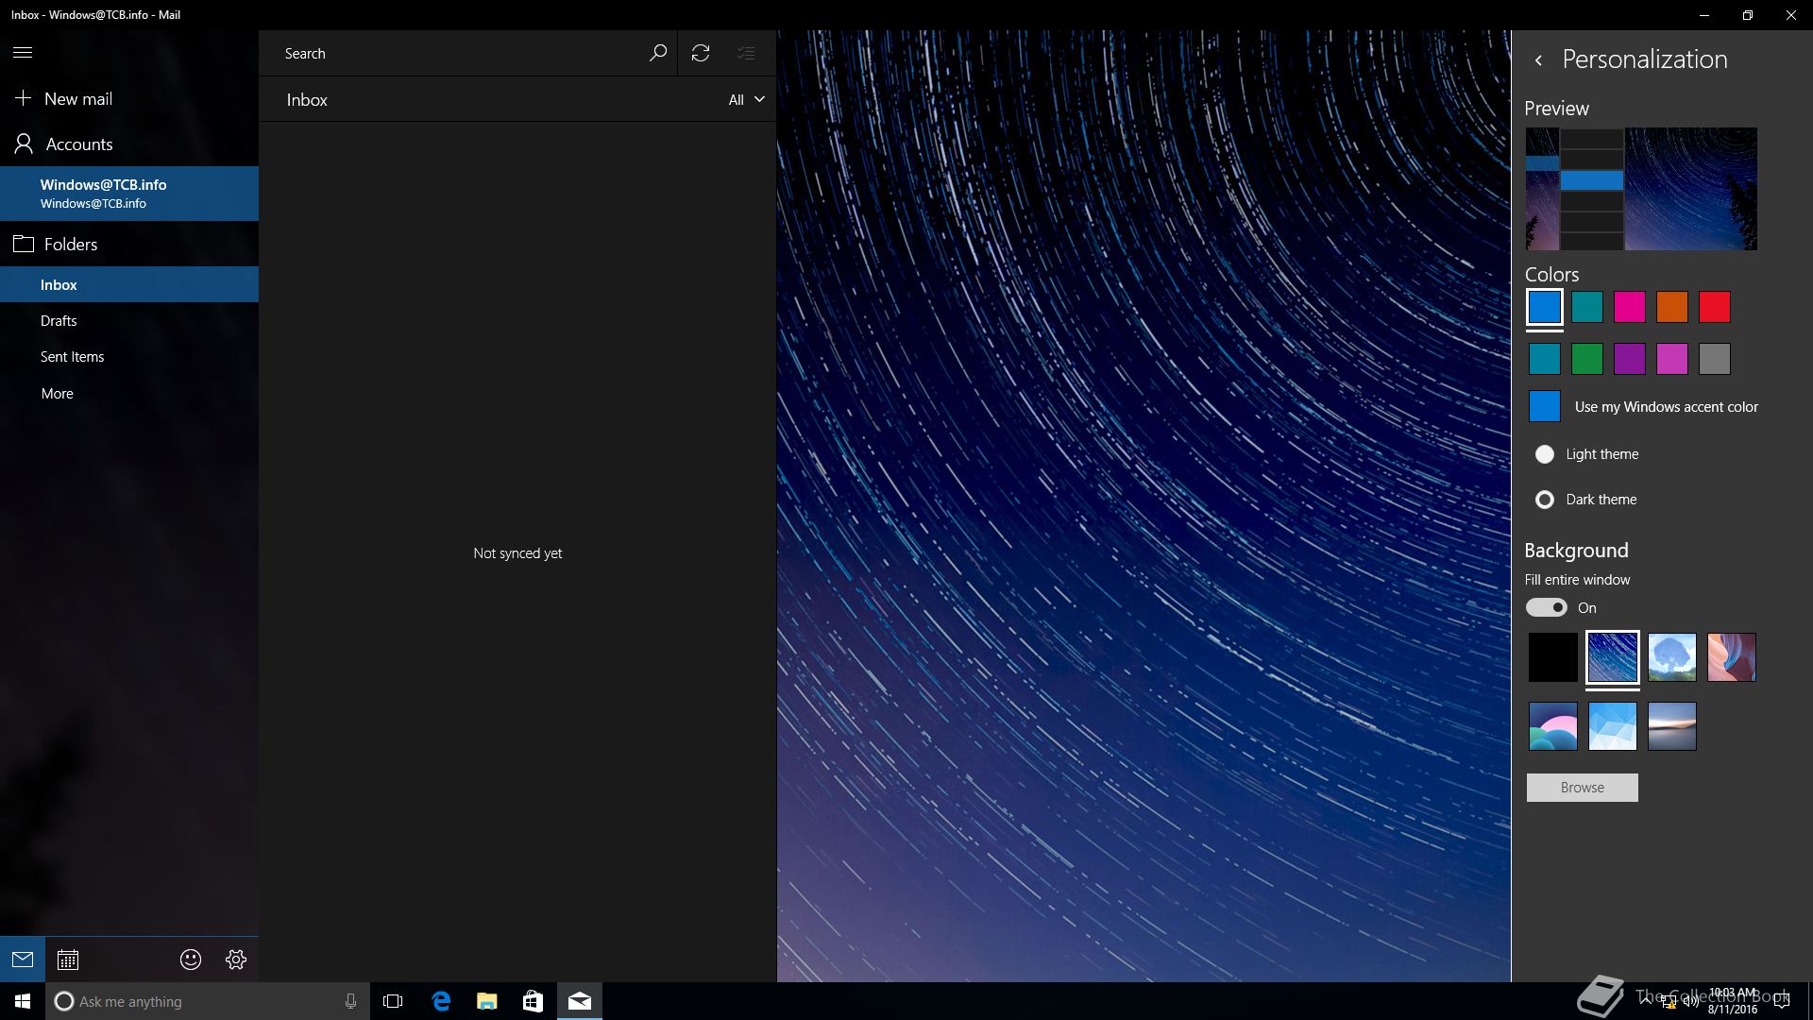Screen dimensions: 1813x1020
Task: Open Store from taskbar
Action: coord(533,1001)
